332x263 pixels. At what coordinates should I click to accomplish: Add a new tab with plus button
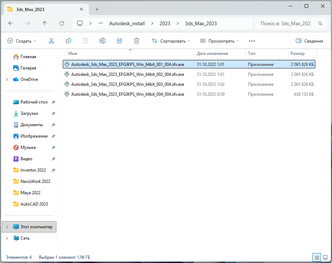(x=97, y=9)
